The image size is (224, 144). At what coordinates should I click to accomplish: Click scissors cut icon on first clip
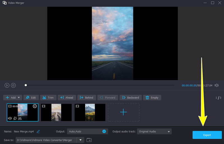click(x=20, y=118)
